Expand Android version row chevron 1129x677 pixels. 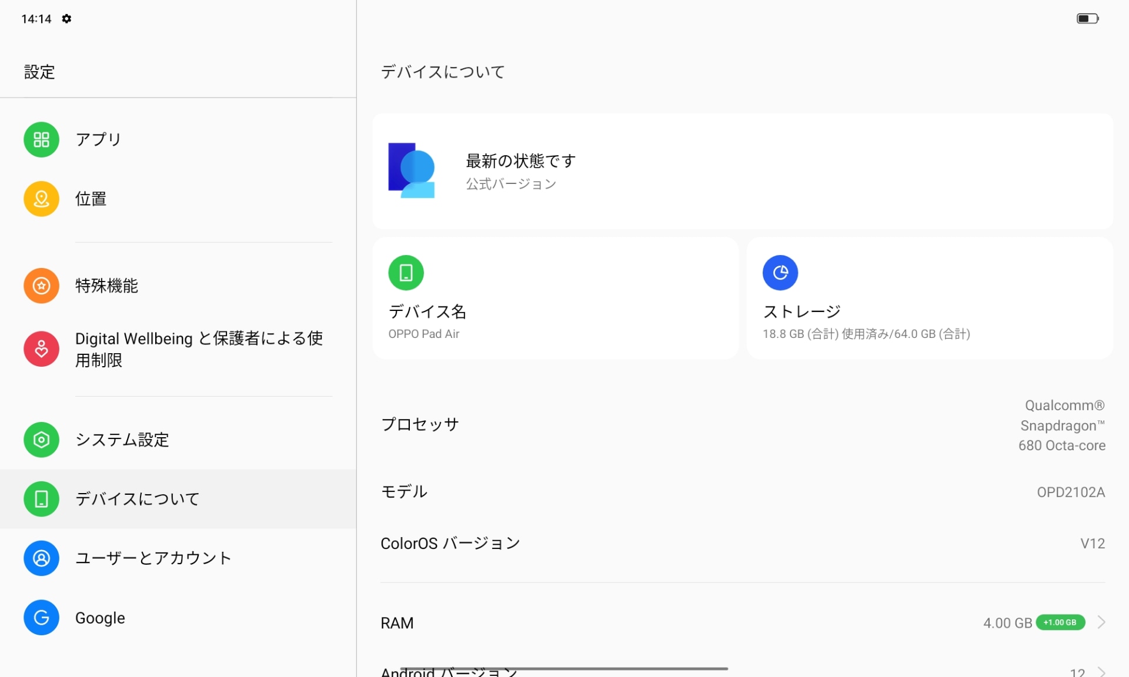(1101, 671)
